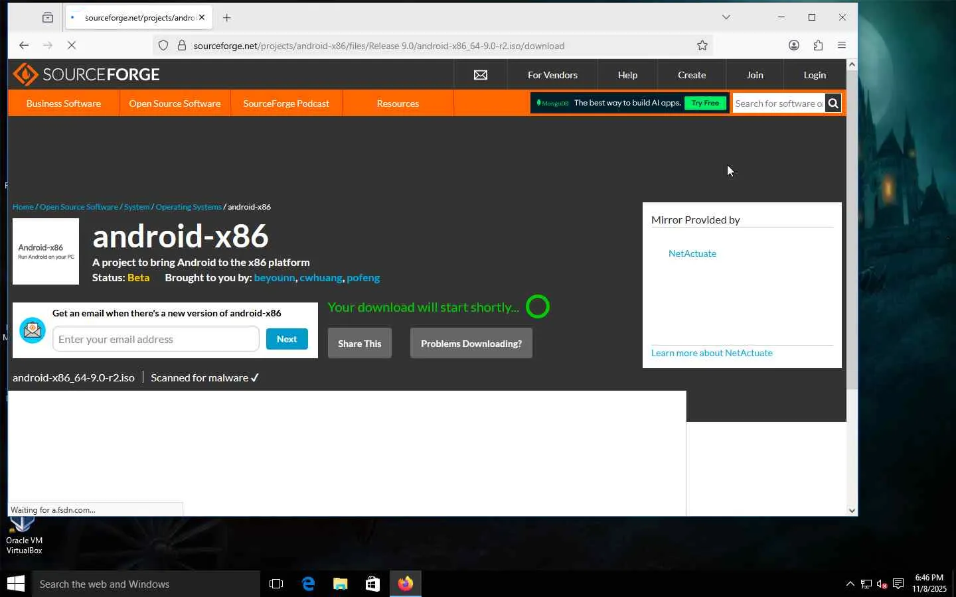This screenshot has height=597, width=956.
Task: Click the Share This button
Action: [x=360, y=343]
